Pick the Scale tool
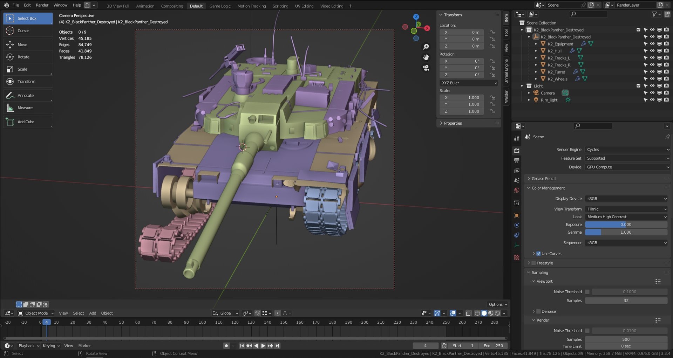The image size is (673, 358). pos(28,69)
